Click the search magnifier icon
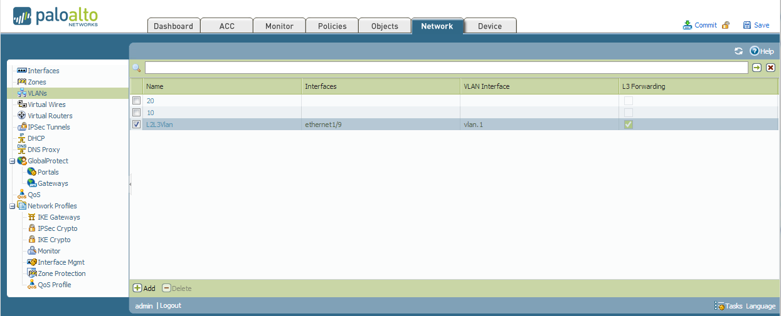This screenshot has width=781, height=316. (x=136, y=68)
